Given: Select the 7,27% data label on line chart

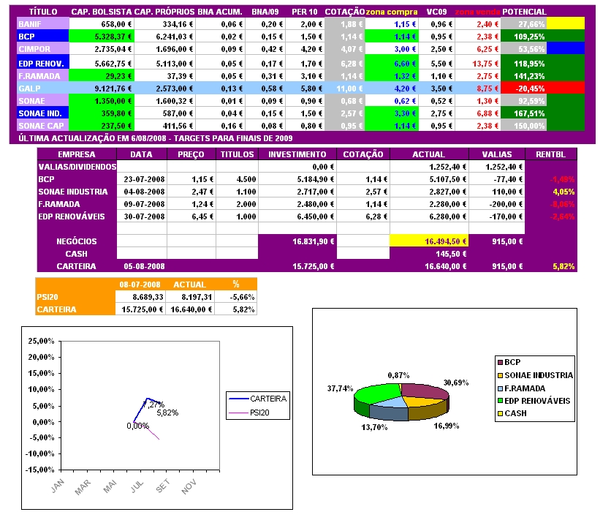Looking at the screenshot, I should [153, 404].
